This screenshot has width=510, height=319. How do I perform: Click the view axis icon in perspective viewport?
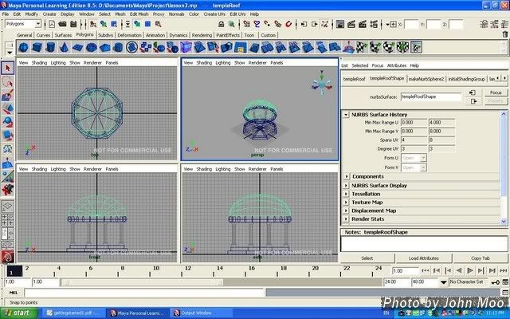click(320, 83)
